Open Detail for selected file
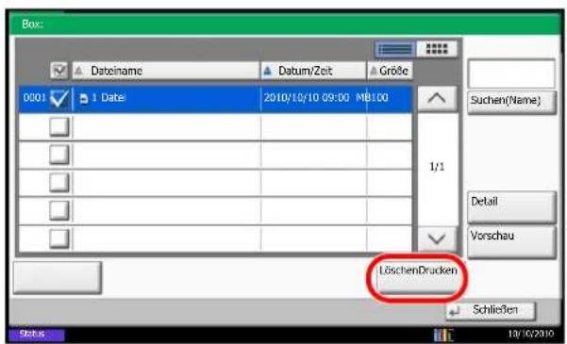Image resolution: width=567 pixels, height=344 pixels. 511,207
